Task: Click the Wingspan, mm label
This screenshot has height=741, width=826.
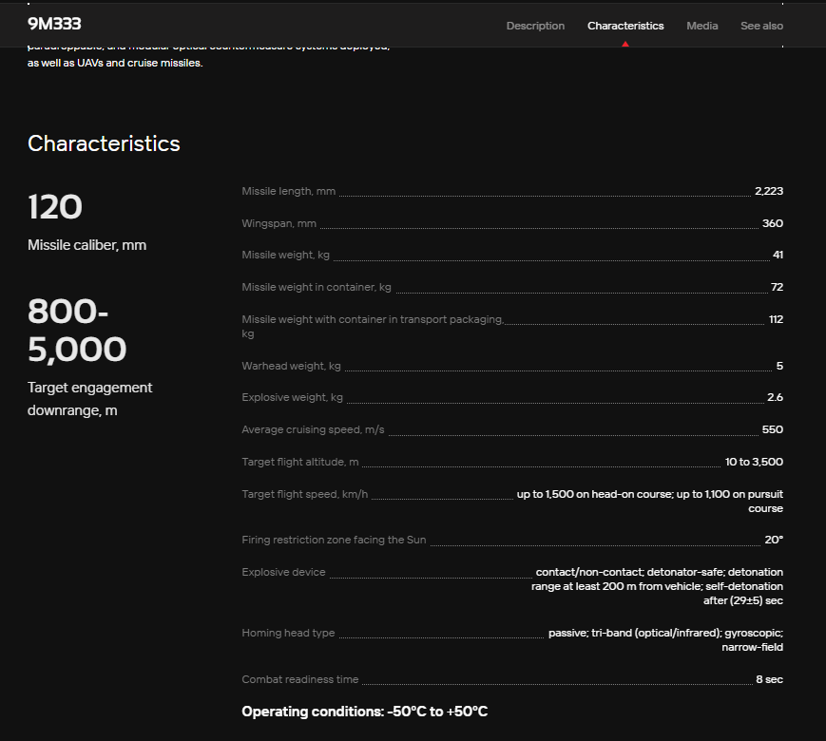Action: point(279,223)
